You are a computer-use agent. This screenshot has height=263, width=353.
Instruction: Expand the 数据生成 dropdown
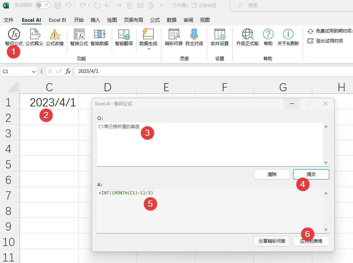pos(148,49)
